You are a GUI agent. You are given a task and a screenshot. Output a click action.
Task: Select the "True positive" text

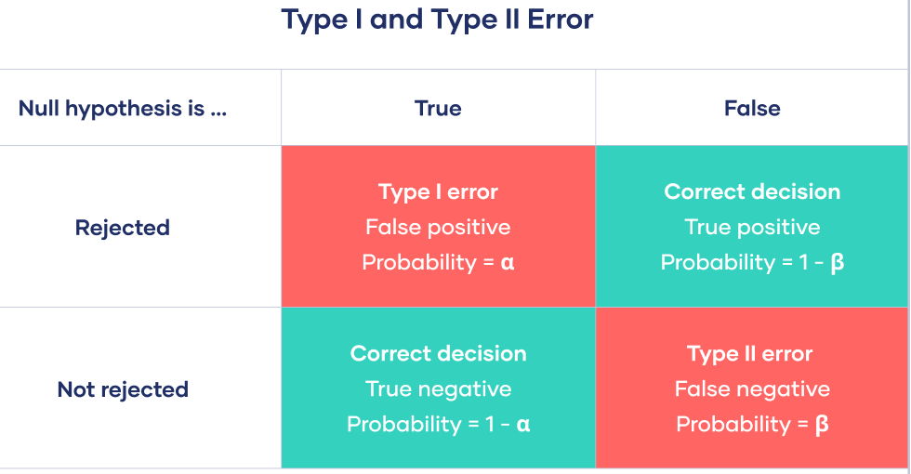[x=752, y=228]
